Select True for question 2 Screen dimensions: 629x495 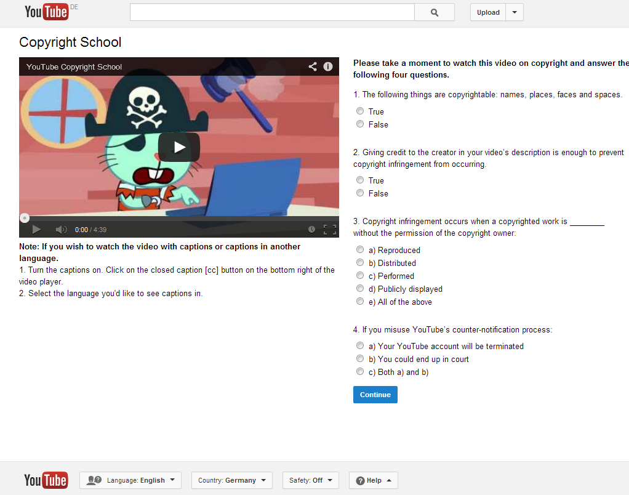(x=360, y=180)
